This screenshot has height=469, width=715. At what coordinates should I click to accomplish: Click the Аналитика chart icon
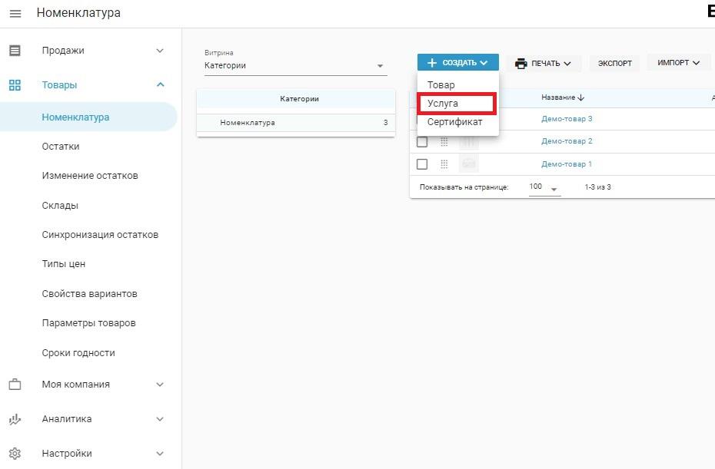click(x=15, y=419)
